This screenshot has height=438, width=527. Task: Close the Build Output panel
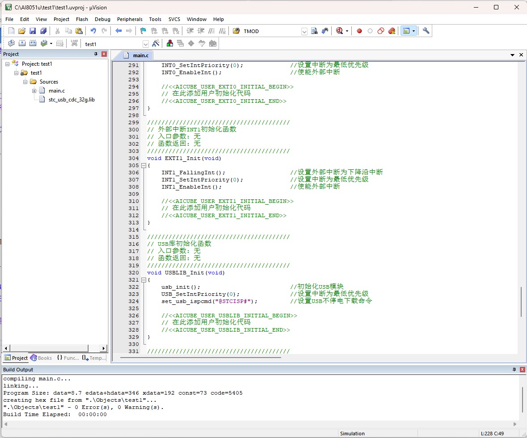(522, 370)
